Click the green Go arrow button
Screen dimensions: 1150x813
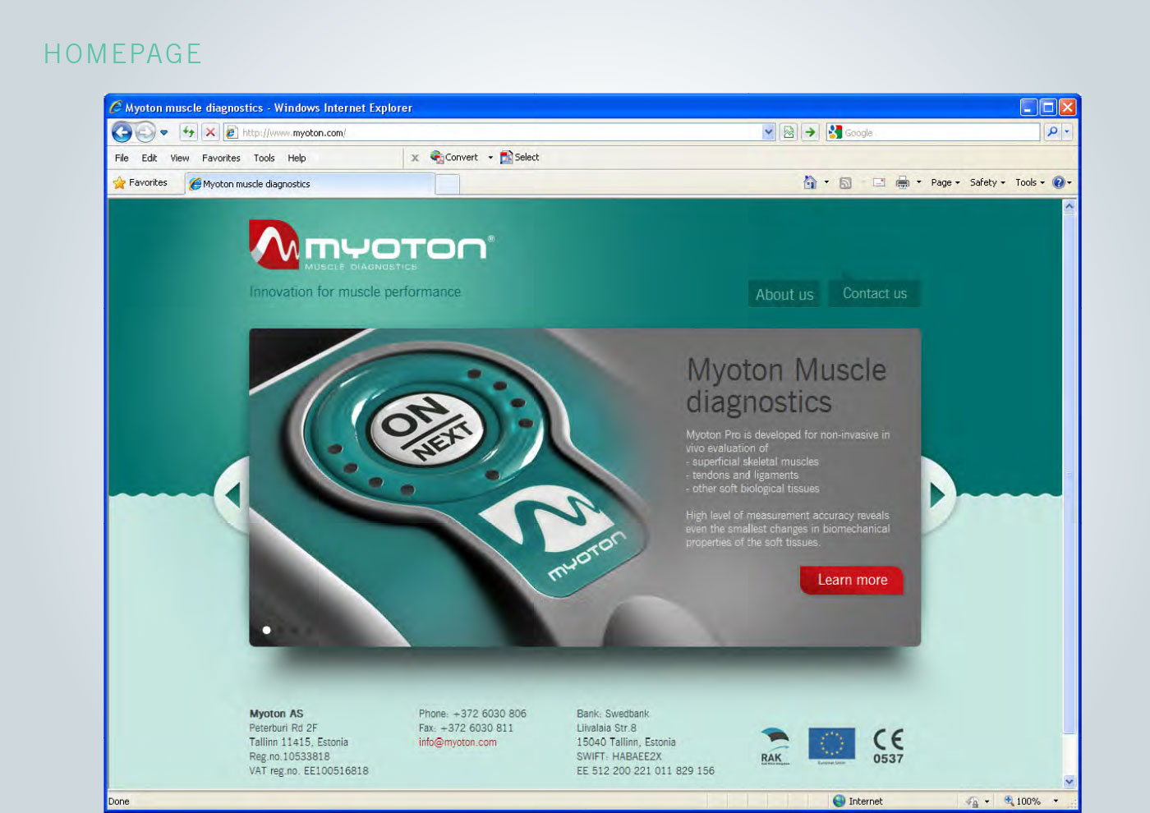[x=811, y=132]
